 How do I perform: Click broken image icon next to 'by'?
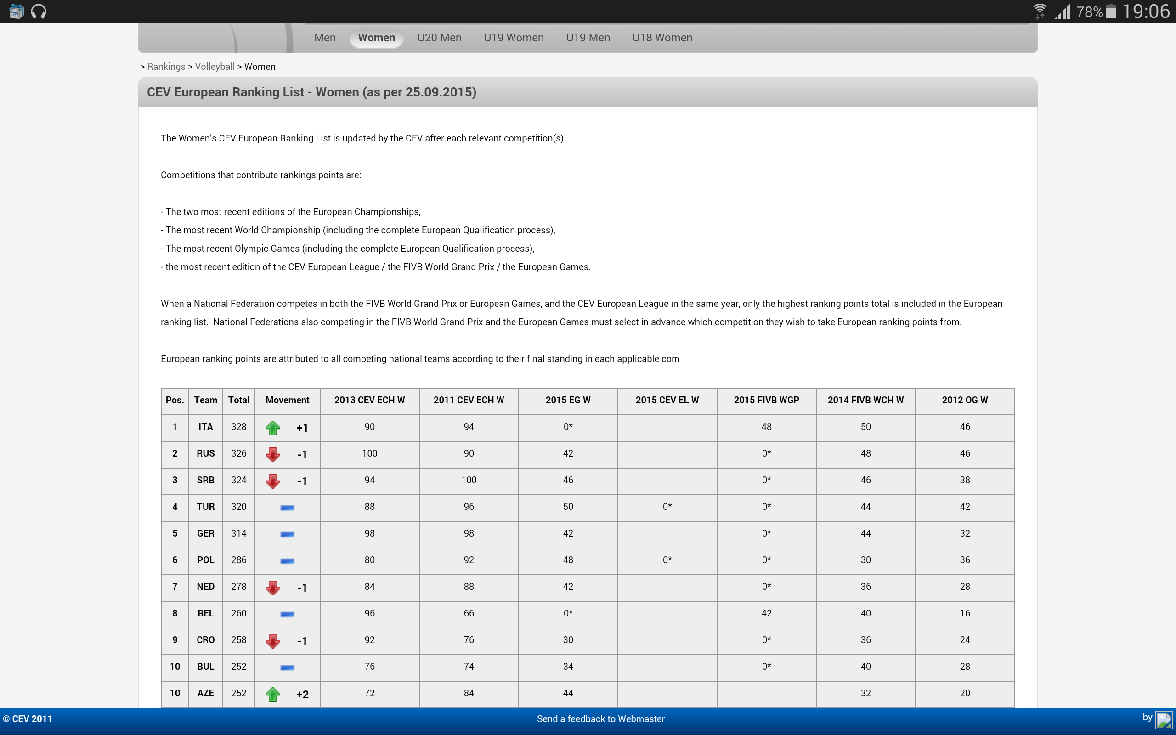(x=1165, y=720)
